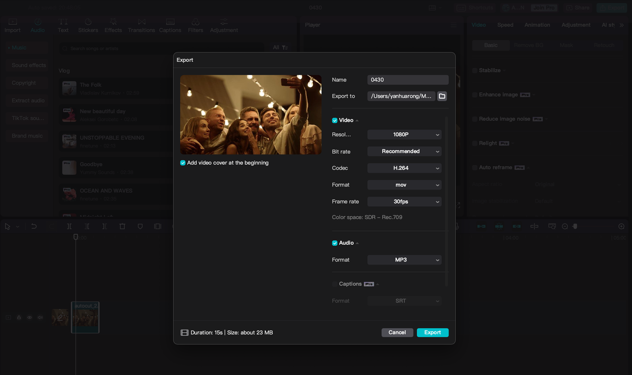Uncheck Add video cover at the beginning
Viewport: 632px width, 375px height.
coord(183,162)
